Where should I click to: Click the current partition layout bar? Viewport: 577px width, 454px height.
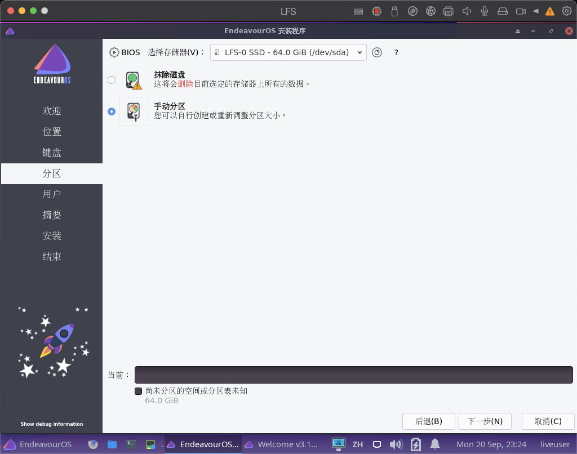[354, 375]
